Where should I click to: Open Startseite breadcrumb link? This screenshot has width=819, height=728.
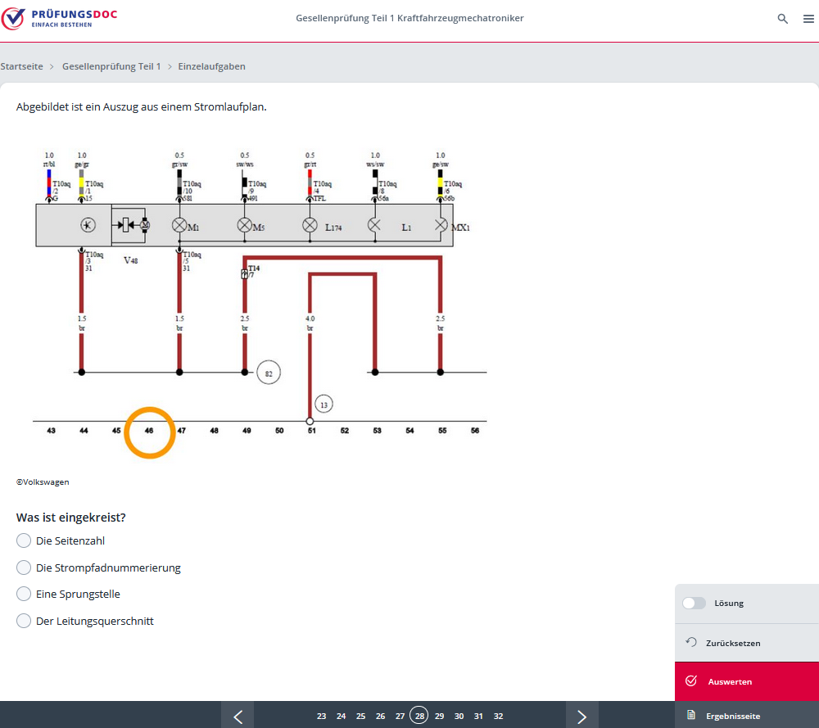(22, 66)
